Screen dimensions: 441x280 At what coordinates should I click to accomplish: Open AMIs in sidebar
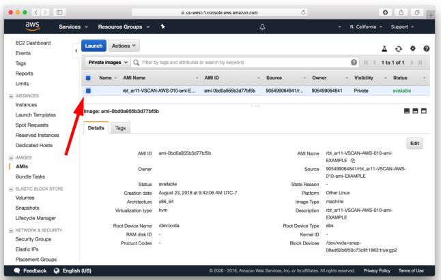click(x=22, y=166)
